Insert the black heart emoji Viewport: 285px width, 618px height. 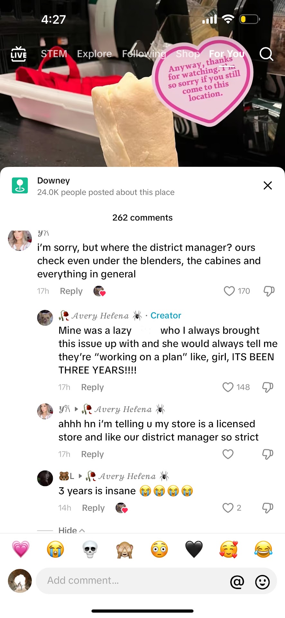(194, 549)
